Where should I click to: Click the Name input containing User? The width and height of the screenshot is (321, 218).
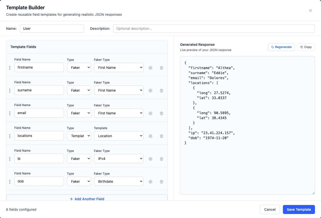pos(52,29)
